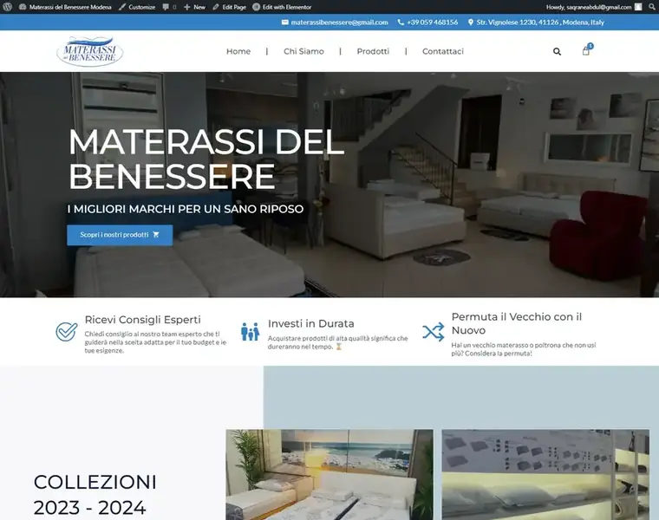Viewport: 659px width, 520px height.
Task: Open the Prodotti navigation item
Action: click(x=373, y=51)
